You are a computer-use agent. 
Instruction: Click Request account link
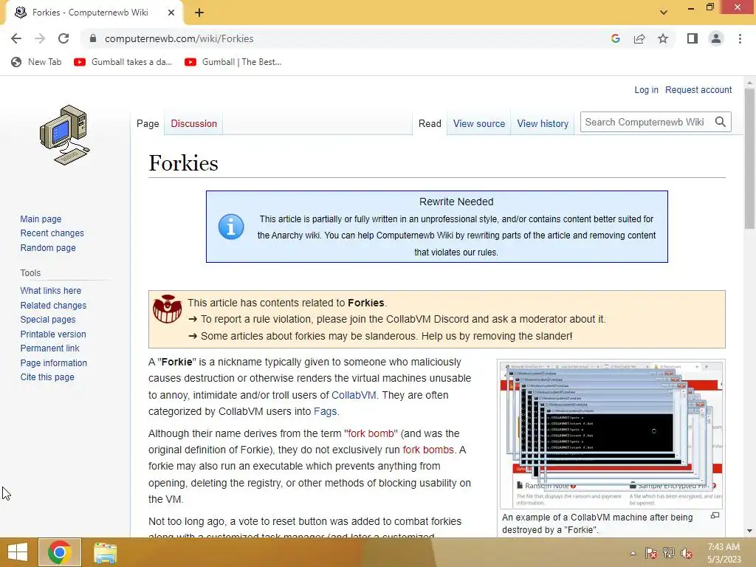coord(698,89)
